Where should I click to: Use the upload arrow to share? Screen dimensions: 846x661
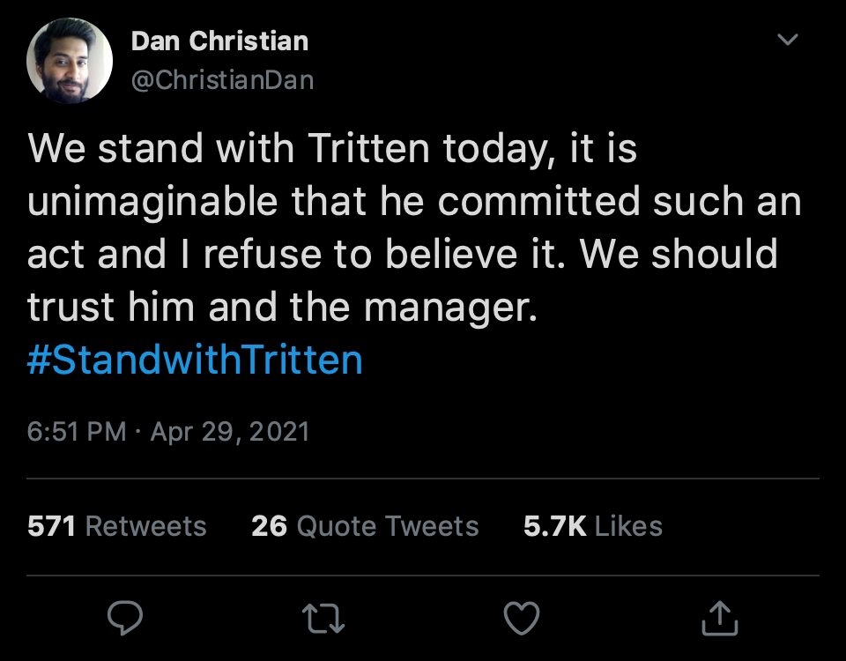coord(720,619)
